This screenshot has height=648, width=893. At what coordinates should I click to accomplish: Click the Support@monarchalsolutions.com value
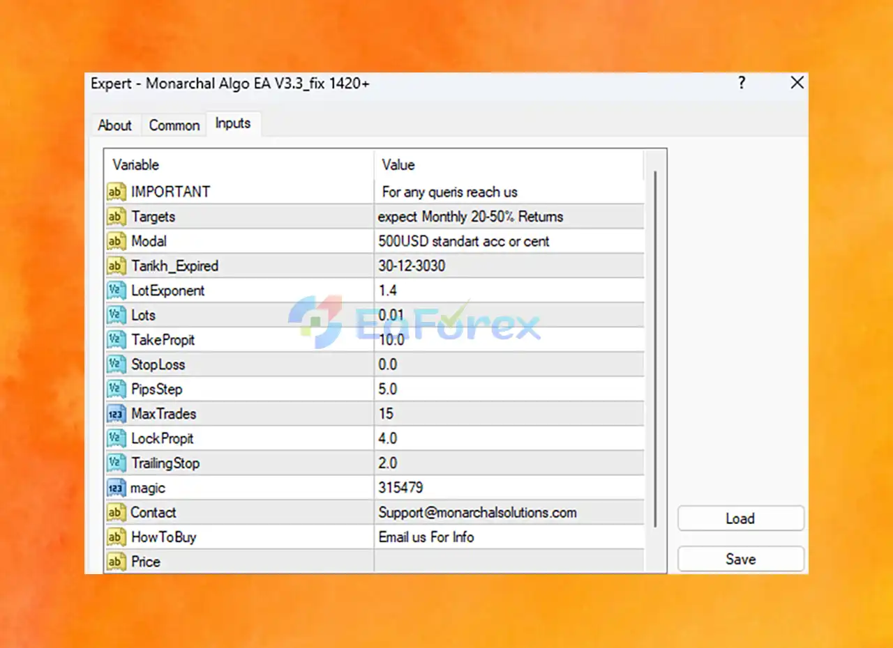[477, 513]
